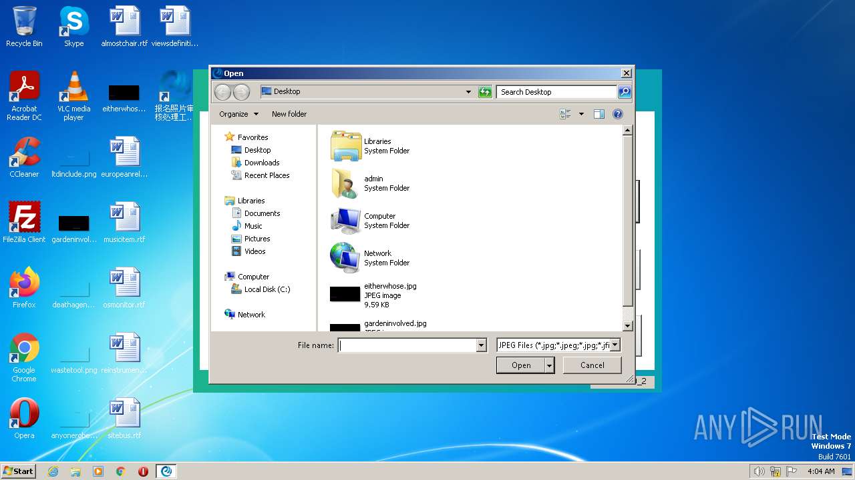Open the File name history dropdown
855x480 pixels.
[x=481, y=345]
